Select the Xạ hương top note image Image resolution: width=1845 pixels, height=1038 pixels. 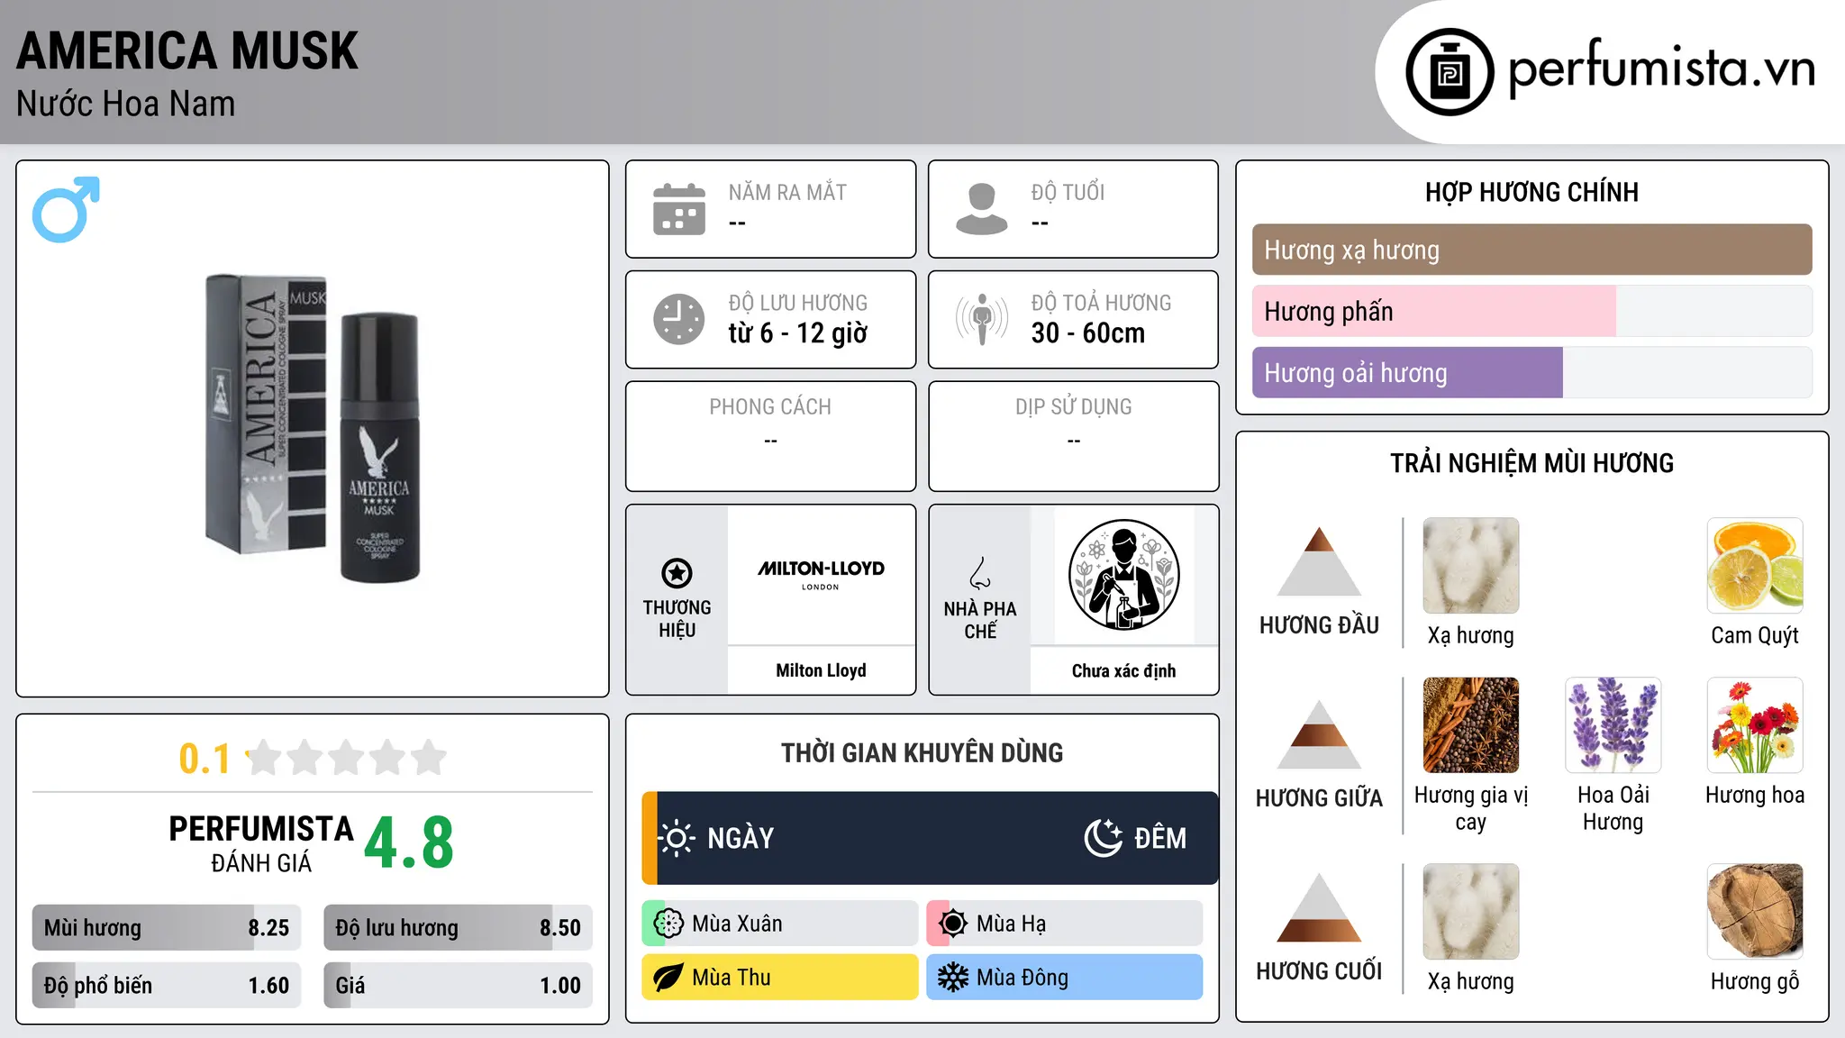[1471, 566]
